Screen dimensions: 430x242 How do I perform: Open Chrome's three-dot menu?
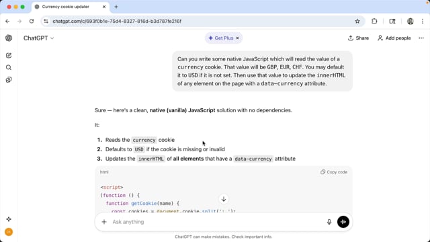[x=423, y=21]
